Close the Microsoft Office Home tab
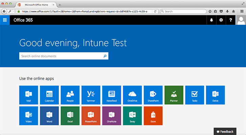The height and width of the screenshot is (135, 246). coord(53,5)
